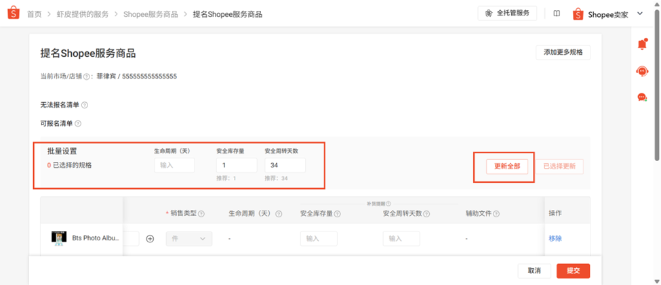Click the 提交 button
The width and height of the screenshot is (661, 285).
coord(573,271)
